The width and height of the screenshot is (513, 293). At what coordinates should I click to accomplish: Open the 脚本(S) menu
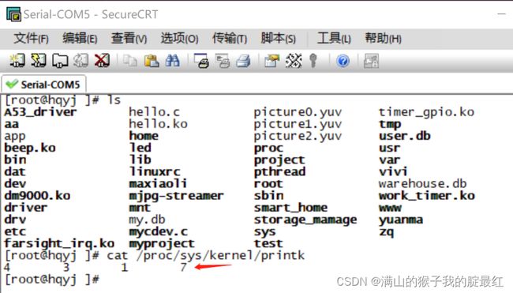click(278, 39)
